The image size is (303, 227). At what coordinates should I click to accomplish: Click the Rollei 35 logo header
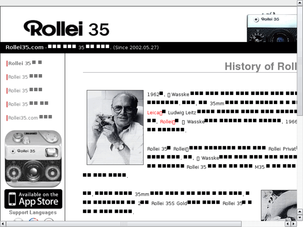[66, 28]
